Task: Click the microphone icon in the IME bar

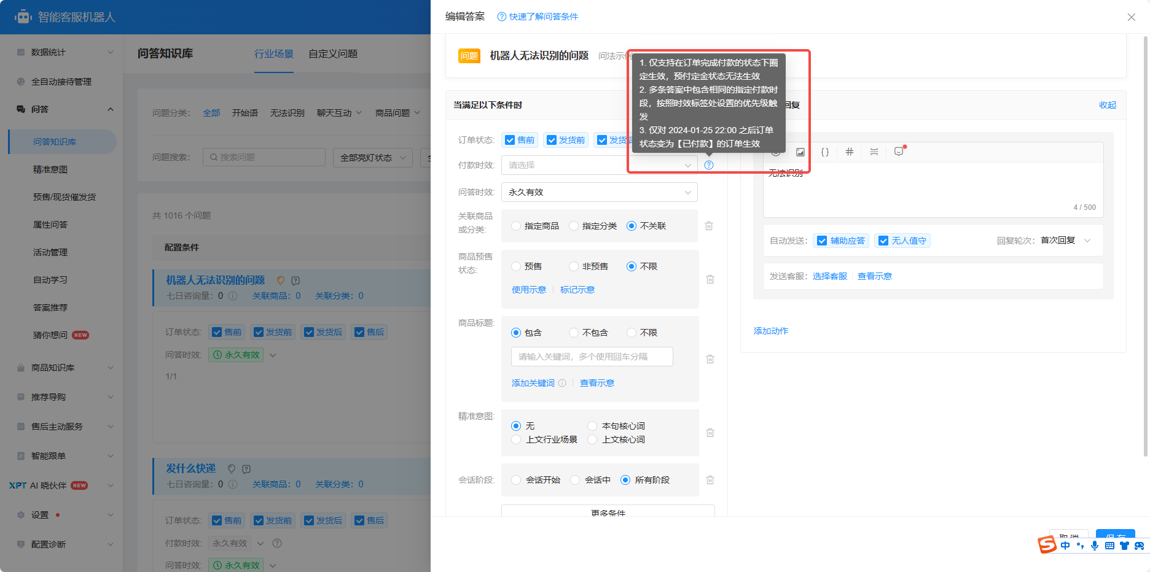Action: 1095,546
